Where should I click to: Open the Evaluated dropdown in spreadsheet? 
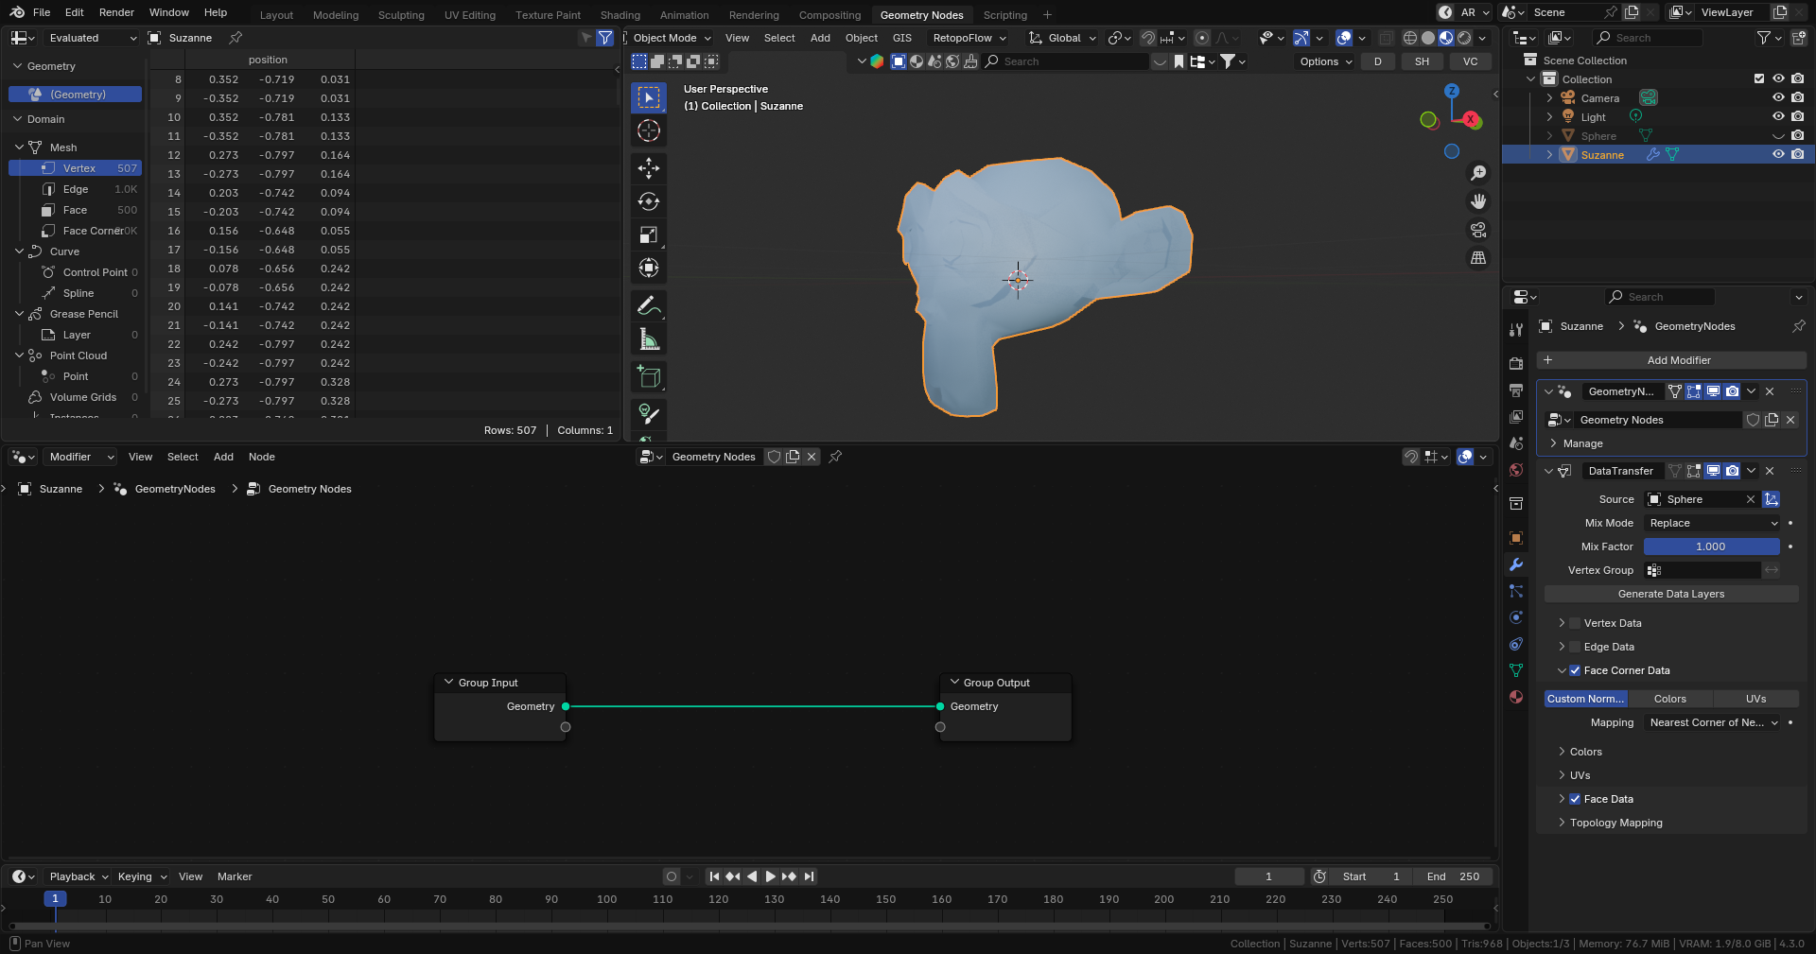(x=93, y=38)
